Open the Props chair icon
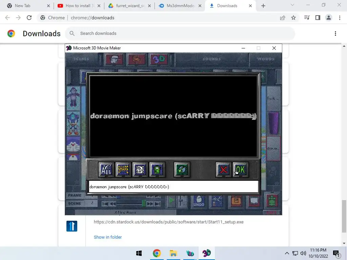Viewport: 347px width, 260px height. [x=137, y=59]
